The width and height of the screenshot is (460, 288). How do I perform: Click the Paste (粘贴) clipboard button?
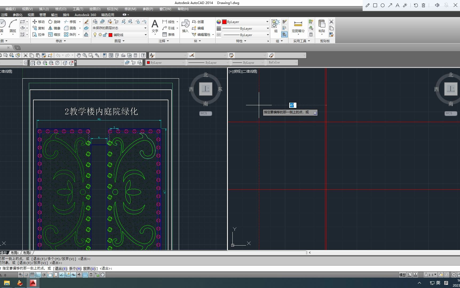322,26
